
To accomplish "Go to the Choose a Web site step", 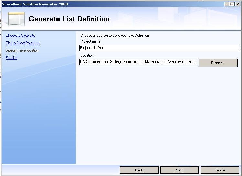I will [20, 36].
